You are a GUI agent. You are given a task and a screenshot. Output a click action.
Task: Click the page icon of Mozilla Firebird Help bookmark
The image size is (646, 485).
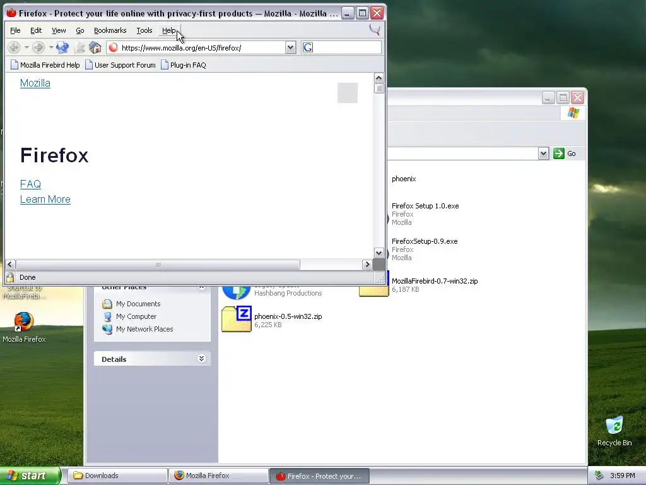pos(15,65)
